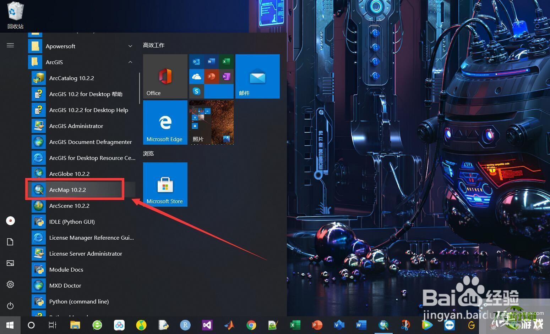The height and width of the screenshot is (334, 550).
Task: Open Visual Studio from the taskbar
Action: tap(207, 325)
